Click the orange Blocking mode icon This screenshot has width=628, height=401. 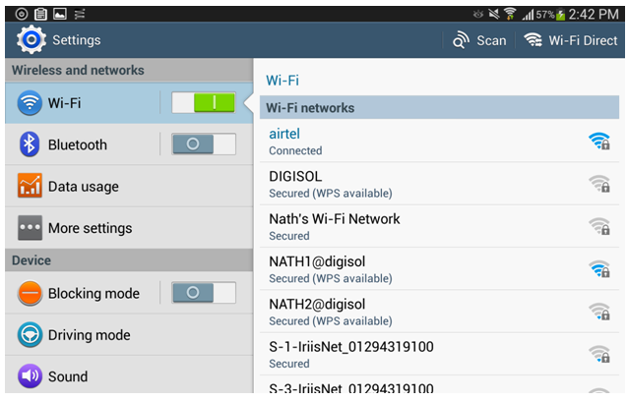pyautogui.click(x=30, y=293)
